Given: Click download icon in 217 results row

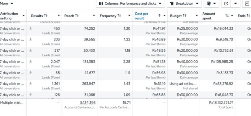Looking at the screenshot, I should tap(31, 50).
